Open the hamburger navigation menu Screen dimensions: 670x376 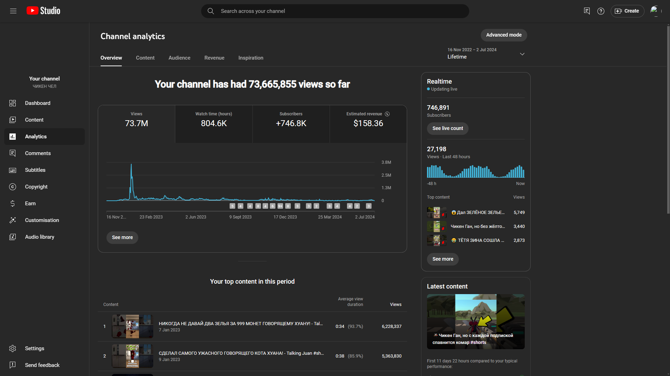coord(13,11)
